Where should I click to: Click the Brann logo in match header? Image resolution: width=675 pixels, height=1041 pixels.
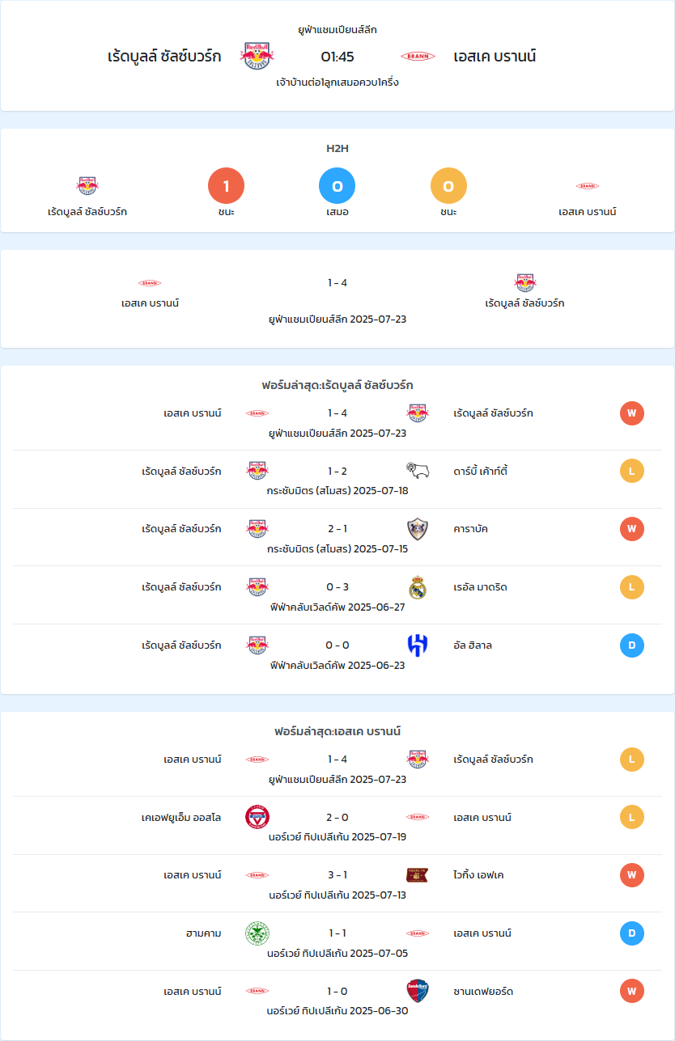pyautogui.click(x=418, y=56)
